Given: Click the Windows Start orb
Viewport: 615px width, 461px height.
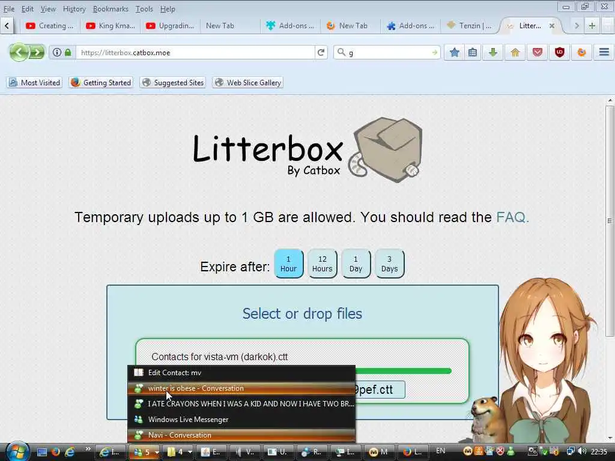Looking at the screenshot, I should click(17, 451).
